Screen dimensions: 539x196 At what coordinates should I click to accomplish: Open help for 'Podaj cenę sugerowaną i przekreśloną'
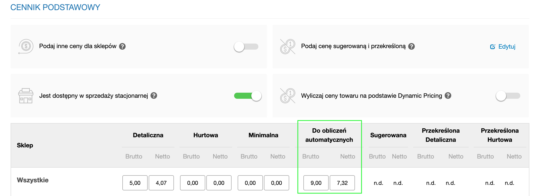tap(412, 46)
